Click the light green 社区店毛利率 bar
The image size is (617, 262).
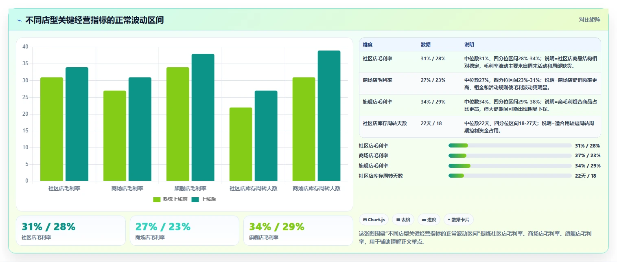(x=52, y=129)
